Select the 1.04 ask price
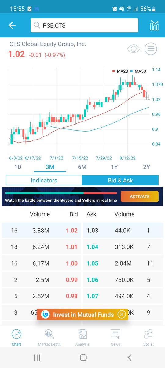This screenshot has height=368, width=165. point(92,247)
